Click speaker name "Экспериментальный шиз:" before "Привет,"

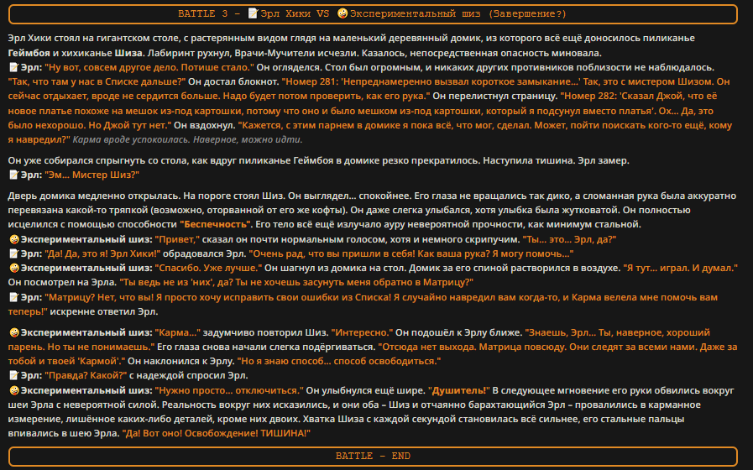(x=86, y=239)
